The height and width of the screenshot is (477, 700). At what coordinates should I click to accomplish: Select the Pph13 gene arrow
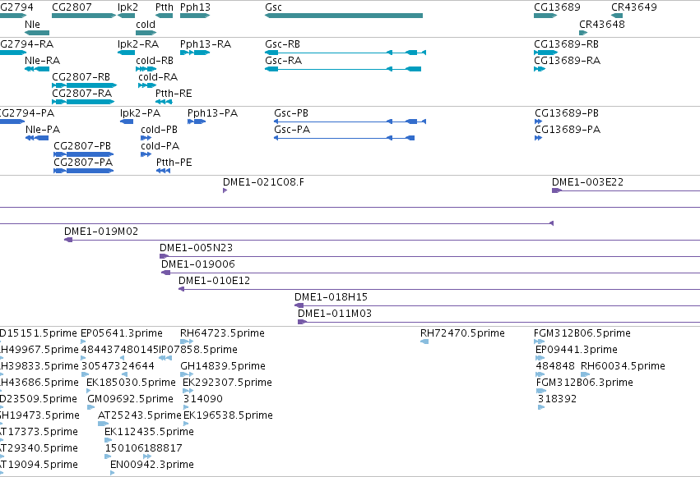click(195, 16)
